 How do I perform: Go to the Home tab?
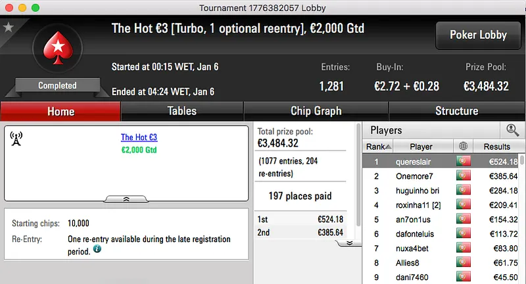pos(60,111)
